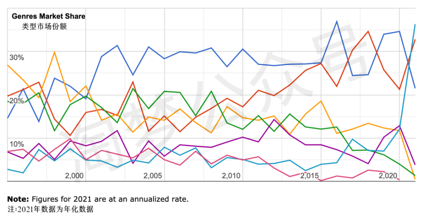Image resolution: width=434 pixels, height=217 pixels.
Task: Click the red line's peak near 2019
Action: [x=368, y=31]
